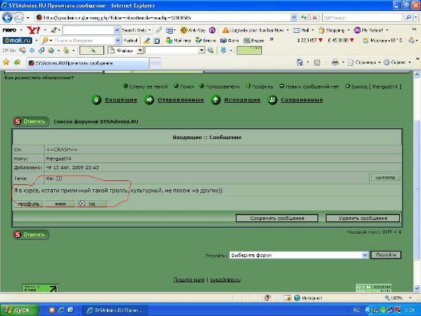
Task: Click the цитата quote button
Action: point(385,178)
